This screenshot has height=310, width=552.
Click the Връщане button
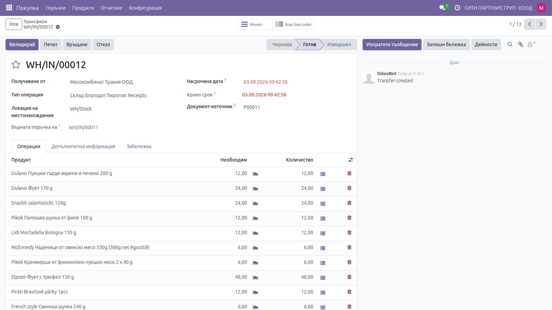coord(77,44)
